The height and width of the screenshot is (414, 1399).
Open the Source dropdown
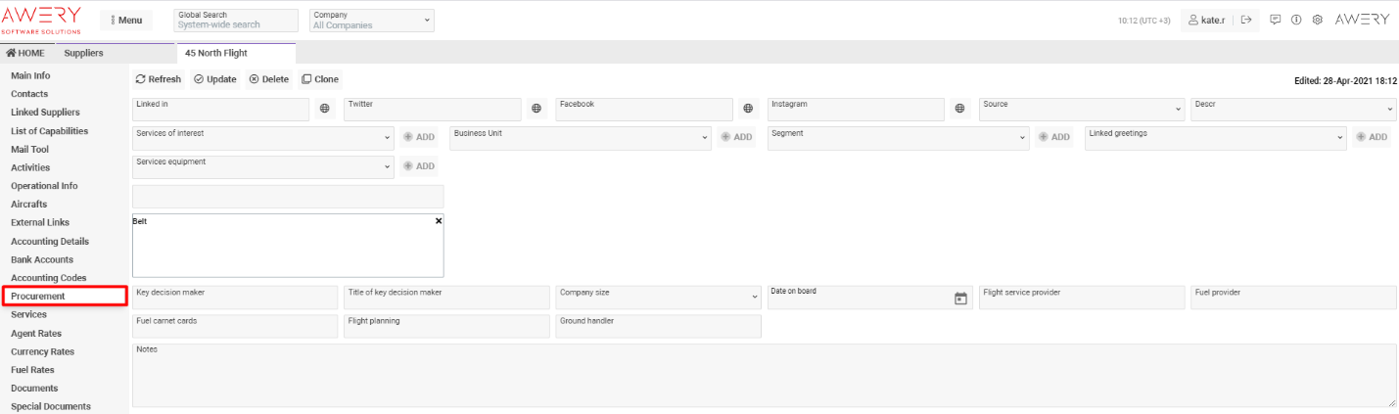pyautogui.click(x=1179, y=110)
